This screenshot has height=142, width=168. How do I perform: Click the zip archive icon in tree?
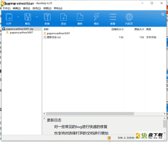click(x=4, y=29)
